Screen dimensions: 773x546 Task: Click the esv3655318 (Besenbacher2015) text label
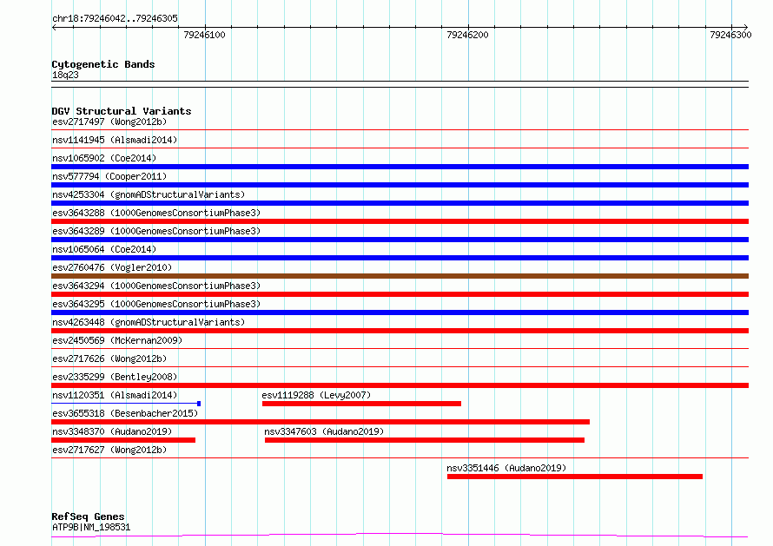tap(125, 413)
